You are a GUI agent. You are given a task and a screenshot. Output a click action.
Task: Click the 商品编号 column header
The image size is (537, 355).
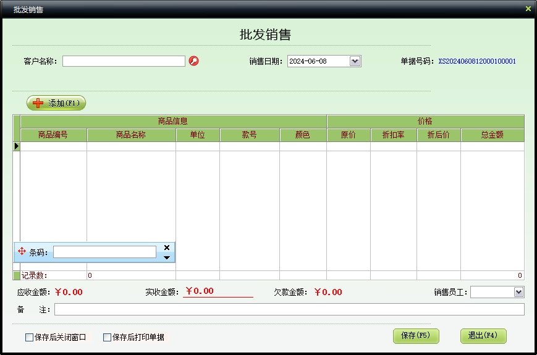53,135
